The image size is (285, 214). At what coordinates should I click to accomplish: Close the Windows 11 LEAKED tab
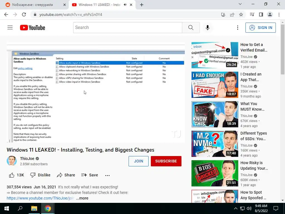pyautogui.click(x=131, y=5)
